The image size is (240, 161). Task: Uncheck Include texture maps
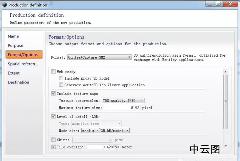pos(53,93)
